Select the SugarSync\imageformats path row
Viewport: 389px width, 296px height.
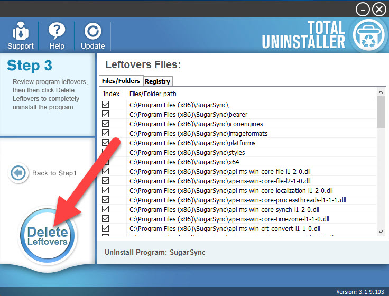[x=199, y=134]
